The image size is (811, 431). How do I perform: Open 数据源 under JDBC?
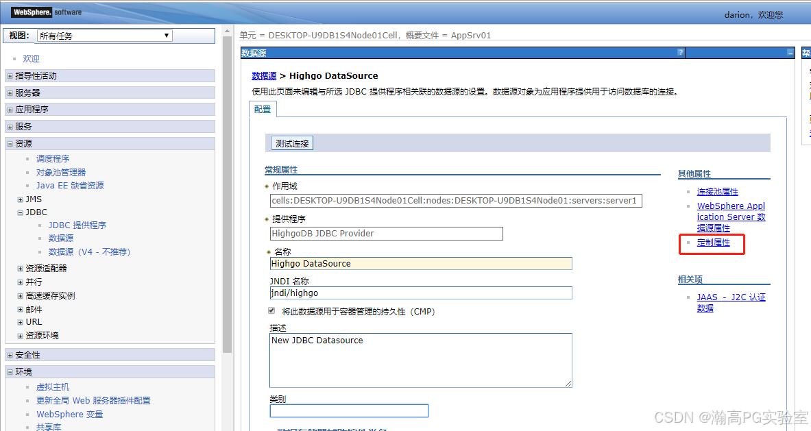[x=61, y=238]
